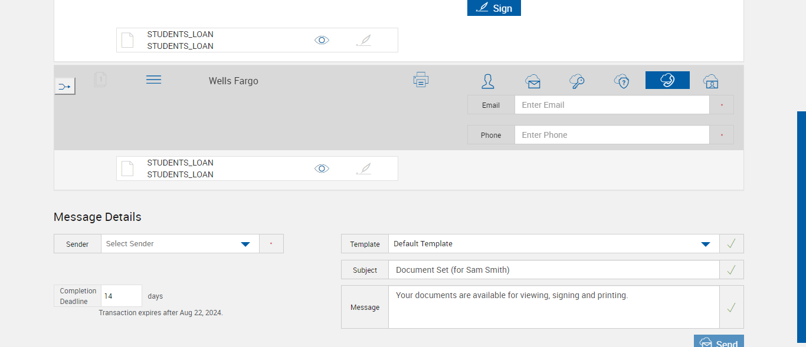Click the printer icon in Wells Fargo row
The image size is (806, 347).
click(421, 80)
